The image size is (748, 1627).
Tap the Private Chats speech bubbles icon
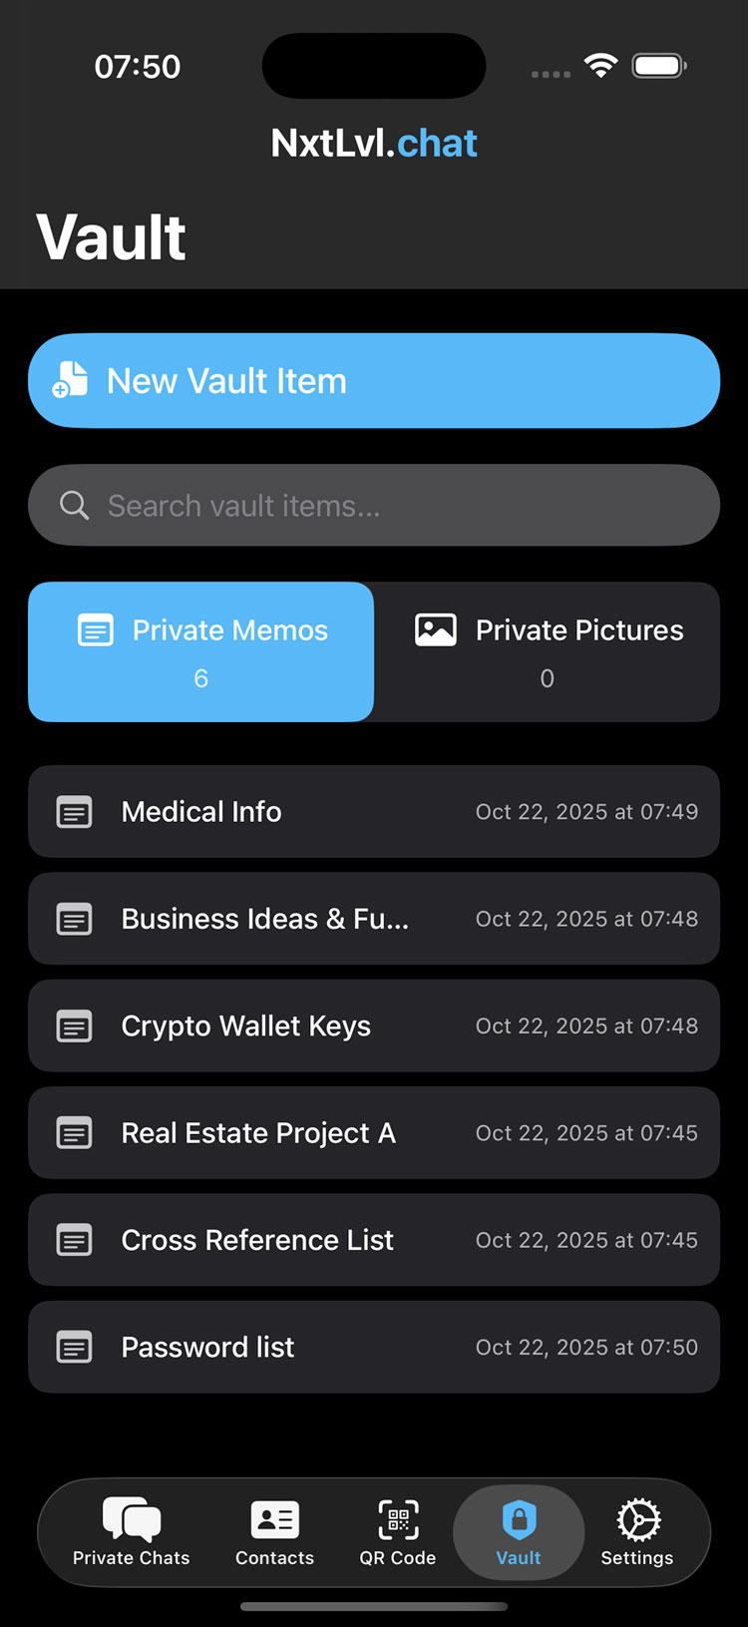(131, 1519)
